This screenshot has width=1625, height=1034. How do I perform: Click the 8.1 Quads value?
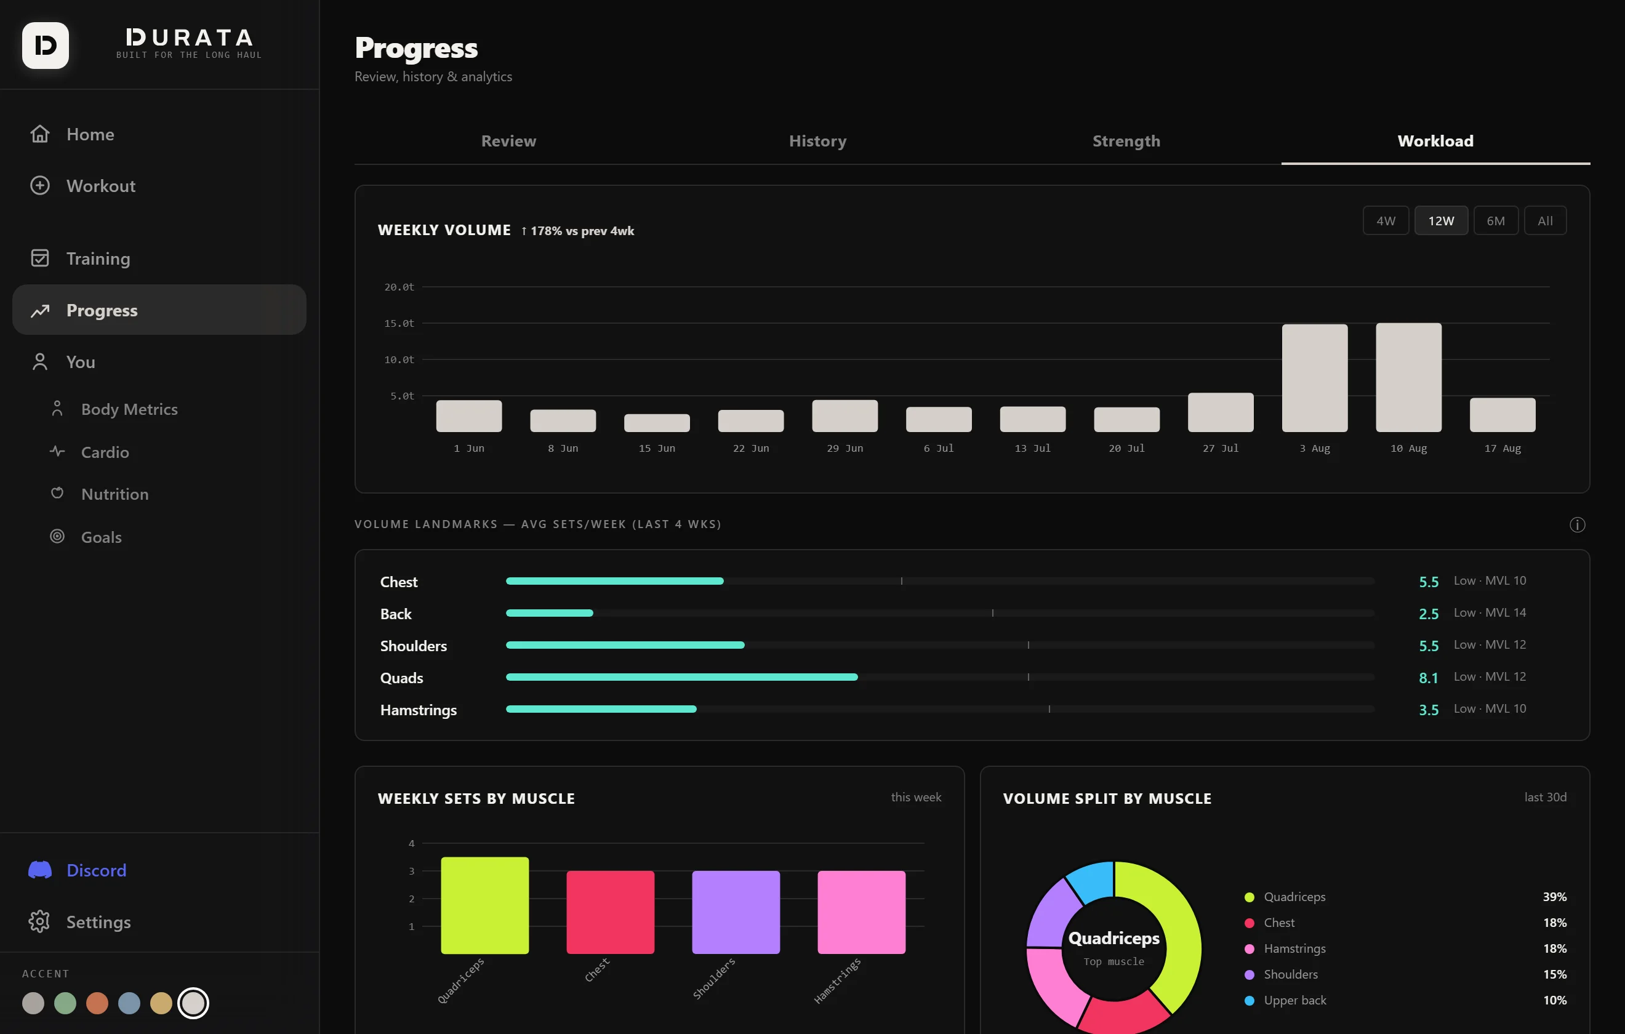[1428, 677]
